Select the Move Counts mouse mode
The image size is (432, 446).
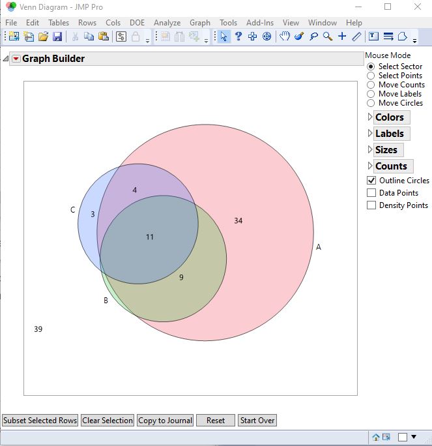click(x=371, y=85)
